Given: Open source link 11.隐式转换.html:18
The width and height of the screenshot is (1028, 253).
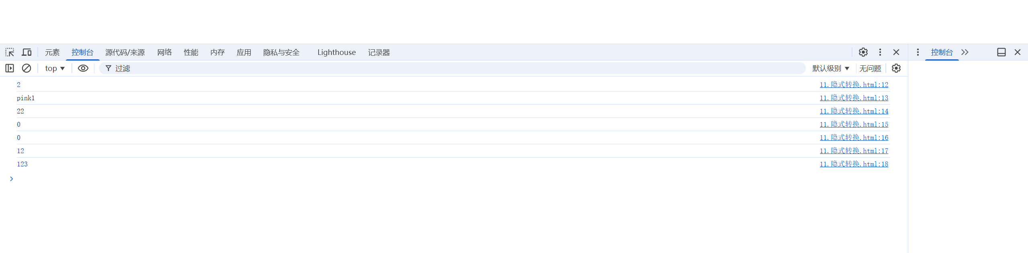Looking at the screenshot, I should click(854, 164).
